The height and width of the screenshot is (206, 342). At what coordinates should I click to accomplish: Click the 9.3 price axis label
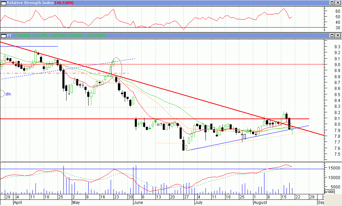click(337, 47)
